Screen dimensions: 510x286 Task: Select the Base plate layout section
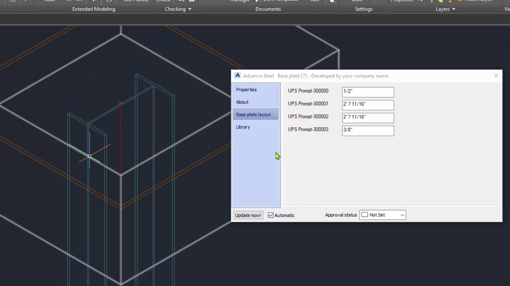click(x=255, y=114)
